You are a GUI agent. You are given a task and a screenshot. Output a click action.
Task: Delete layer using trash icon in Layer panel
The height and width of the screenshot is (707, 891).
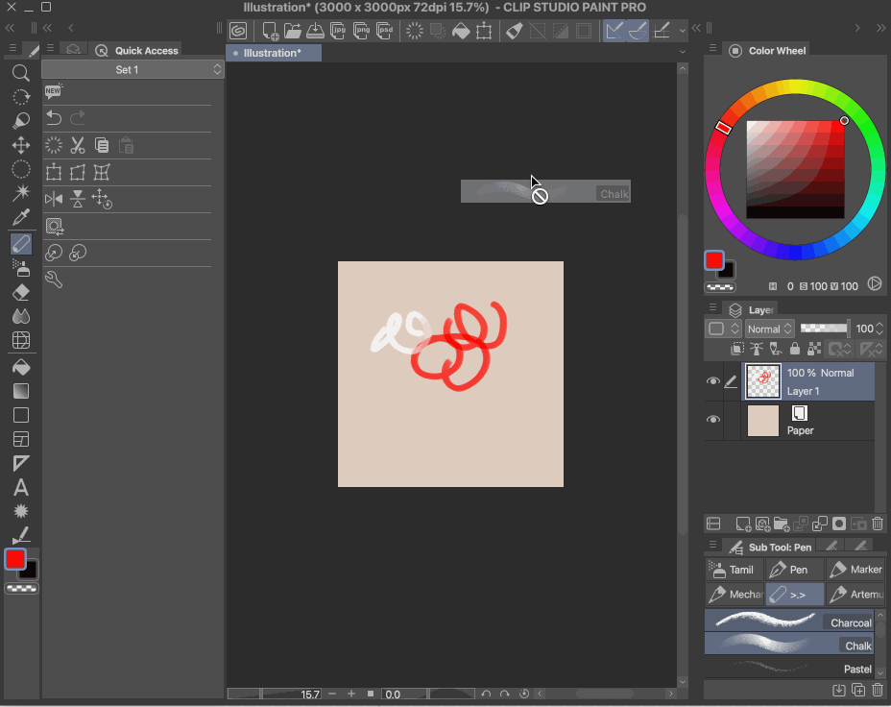(878, 524)
